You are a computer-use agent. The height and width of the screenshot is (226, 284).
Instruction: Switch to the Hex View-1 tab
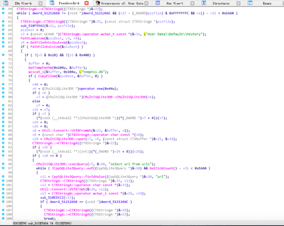[175, 3]
